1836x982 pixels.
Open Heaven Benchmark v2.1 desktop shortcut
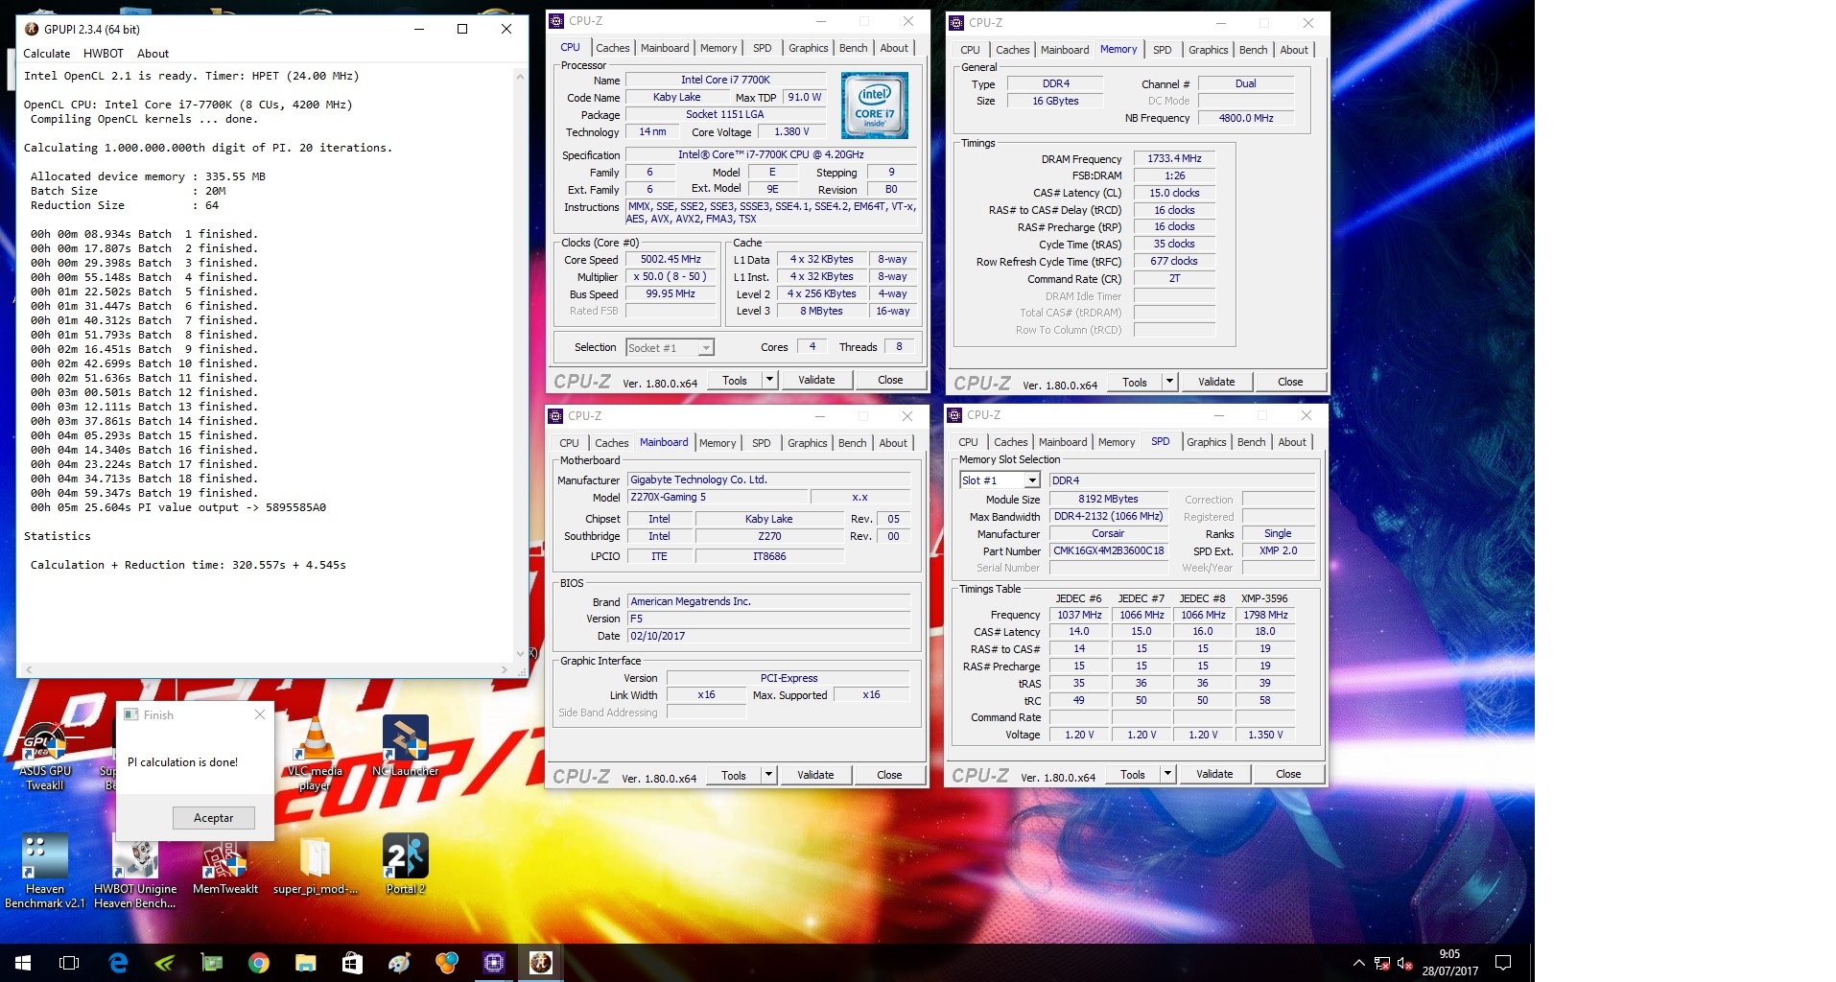(44, 871)
